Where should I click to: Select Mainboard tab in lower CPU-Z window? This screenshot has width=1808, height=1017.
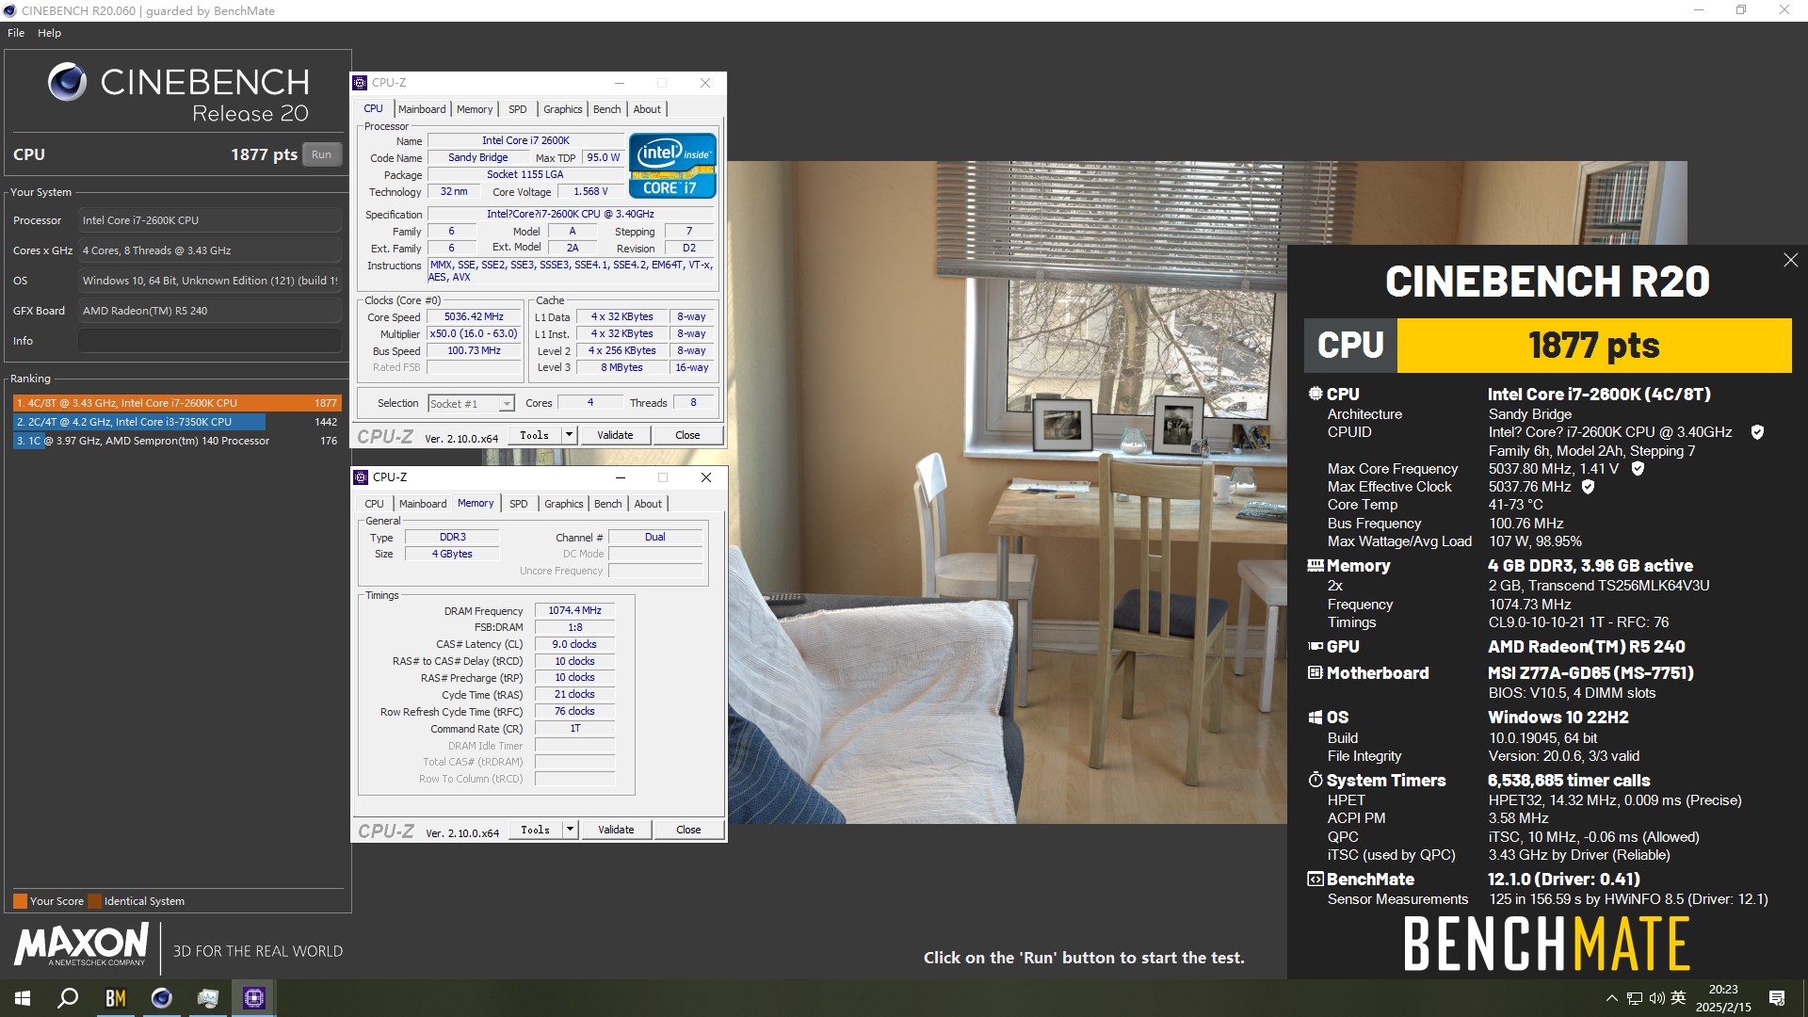422,504
